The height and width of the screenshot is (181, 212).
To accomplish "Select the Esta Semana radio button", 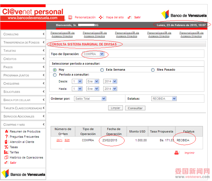I will click(x=102, y=70).
